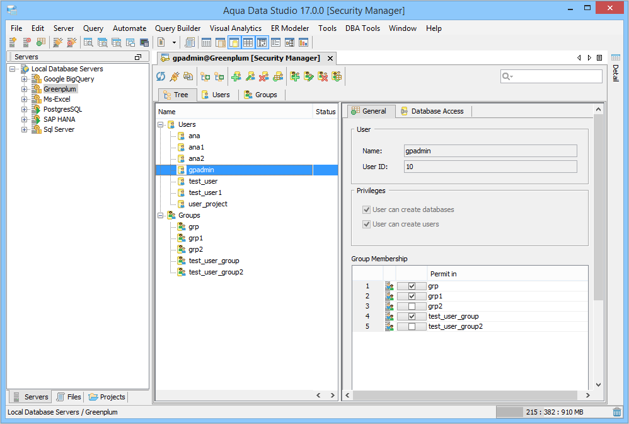This screenshot has height=424, width=629.
Task: Open the Projects tab at bottom left
Action: (107, 397)
